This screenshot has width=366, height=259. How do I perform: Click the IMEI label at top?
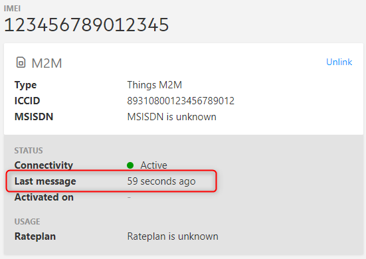coord(12,9)
